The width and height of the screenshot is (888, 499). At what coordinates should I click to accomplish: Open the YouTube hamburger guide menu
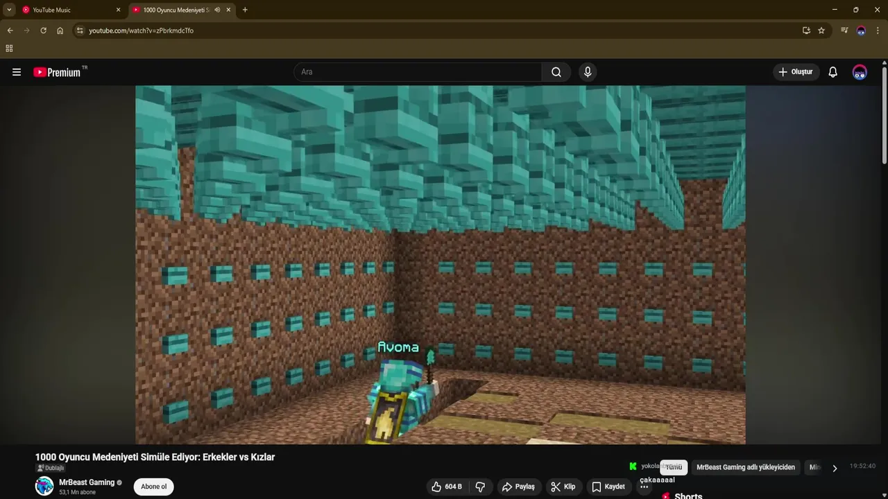(17, 72)
